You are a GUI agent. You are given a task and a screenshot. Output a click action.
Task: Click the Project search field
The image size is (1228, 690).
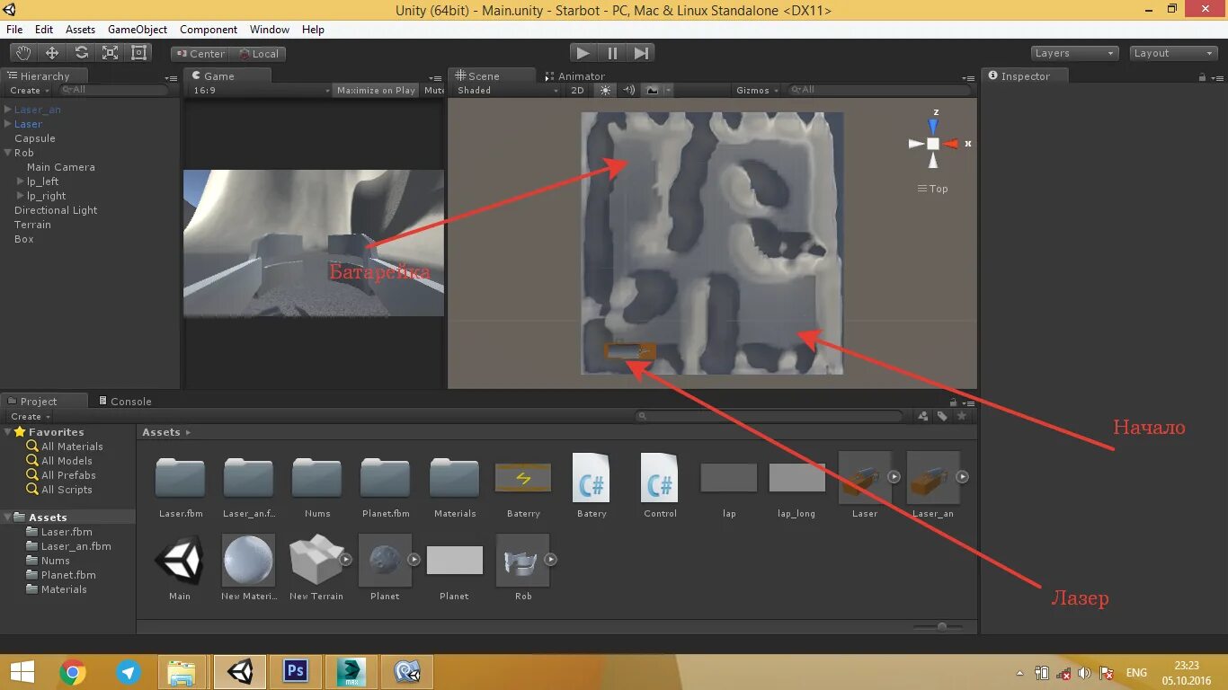(x=769, y=416)
